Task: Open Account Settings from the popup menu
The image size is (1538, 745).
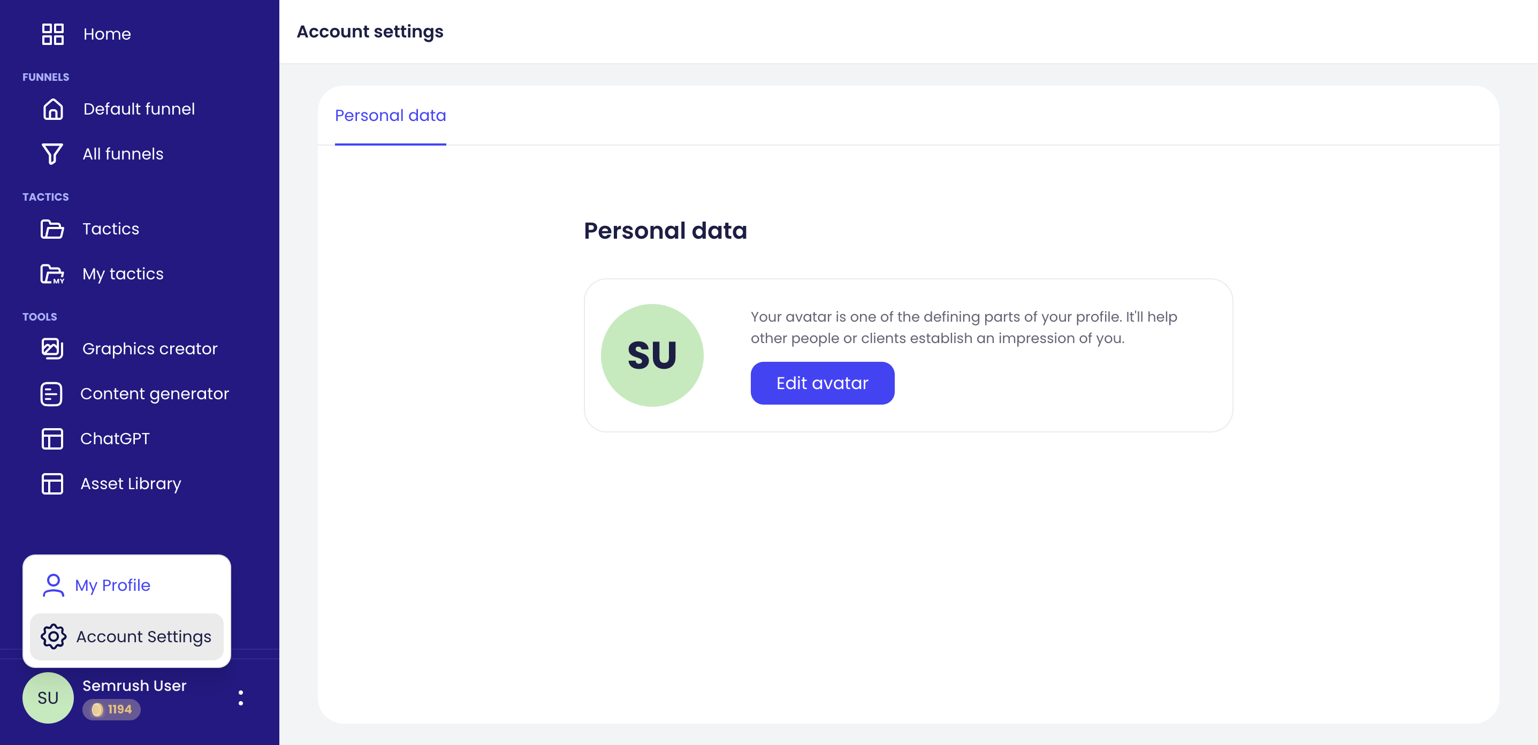Action: coord(143,636)
